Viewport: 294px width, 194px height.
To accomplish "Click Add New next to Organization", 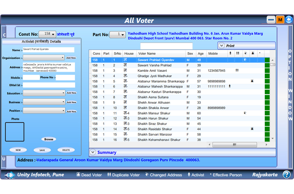I will pos(71,58).
